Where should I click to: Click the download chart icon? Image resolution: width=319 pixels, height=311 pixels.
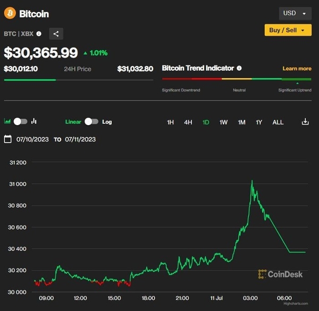click(x=305, y=121)
